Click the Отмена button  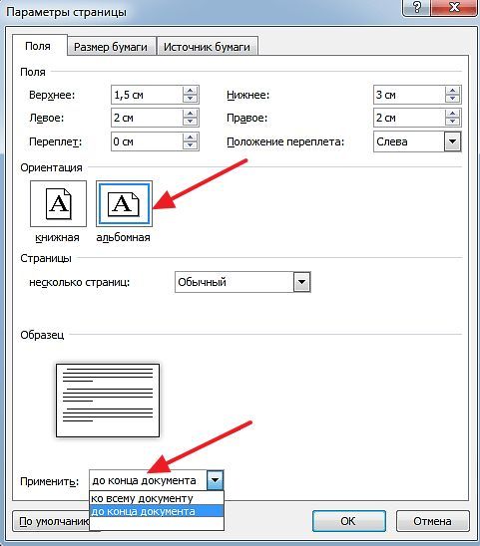coord(432,521)
